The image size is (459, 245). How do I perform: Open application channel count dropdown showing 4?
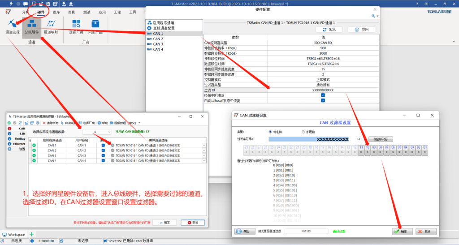click(97, 132)
